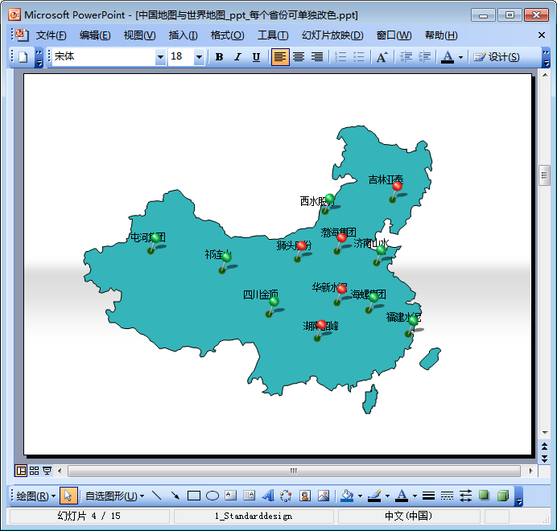Open 自选图形(U) AutoShapes menu

[114, 496]
